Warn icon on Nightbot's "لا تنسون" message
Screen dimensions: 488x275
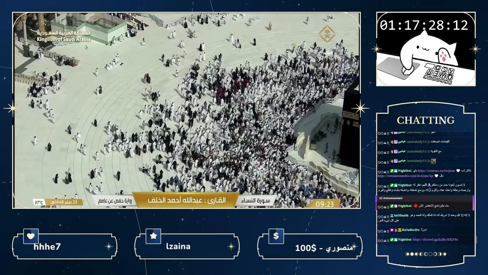(x=385, y=186)
